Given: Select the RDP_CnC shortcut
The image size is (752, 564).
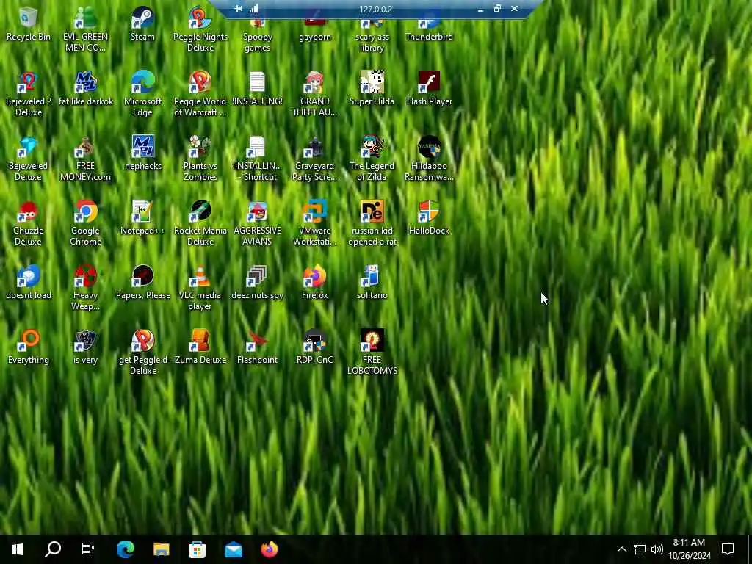Looking at the screenshot, I should (314, 347).
